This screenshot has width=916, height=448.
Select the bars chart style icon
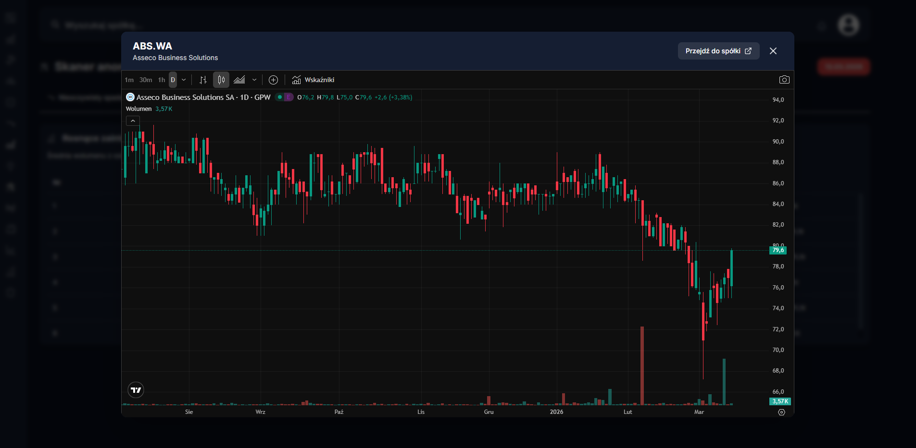tap(203, 80)
